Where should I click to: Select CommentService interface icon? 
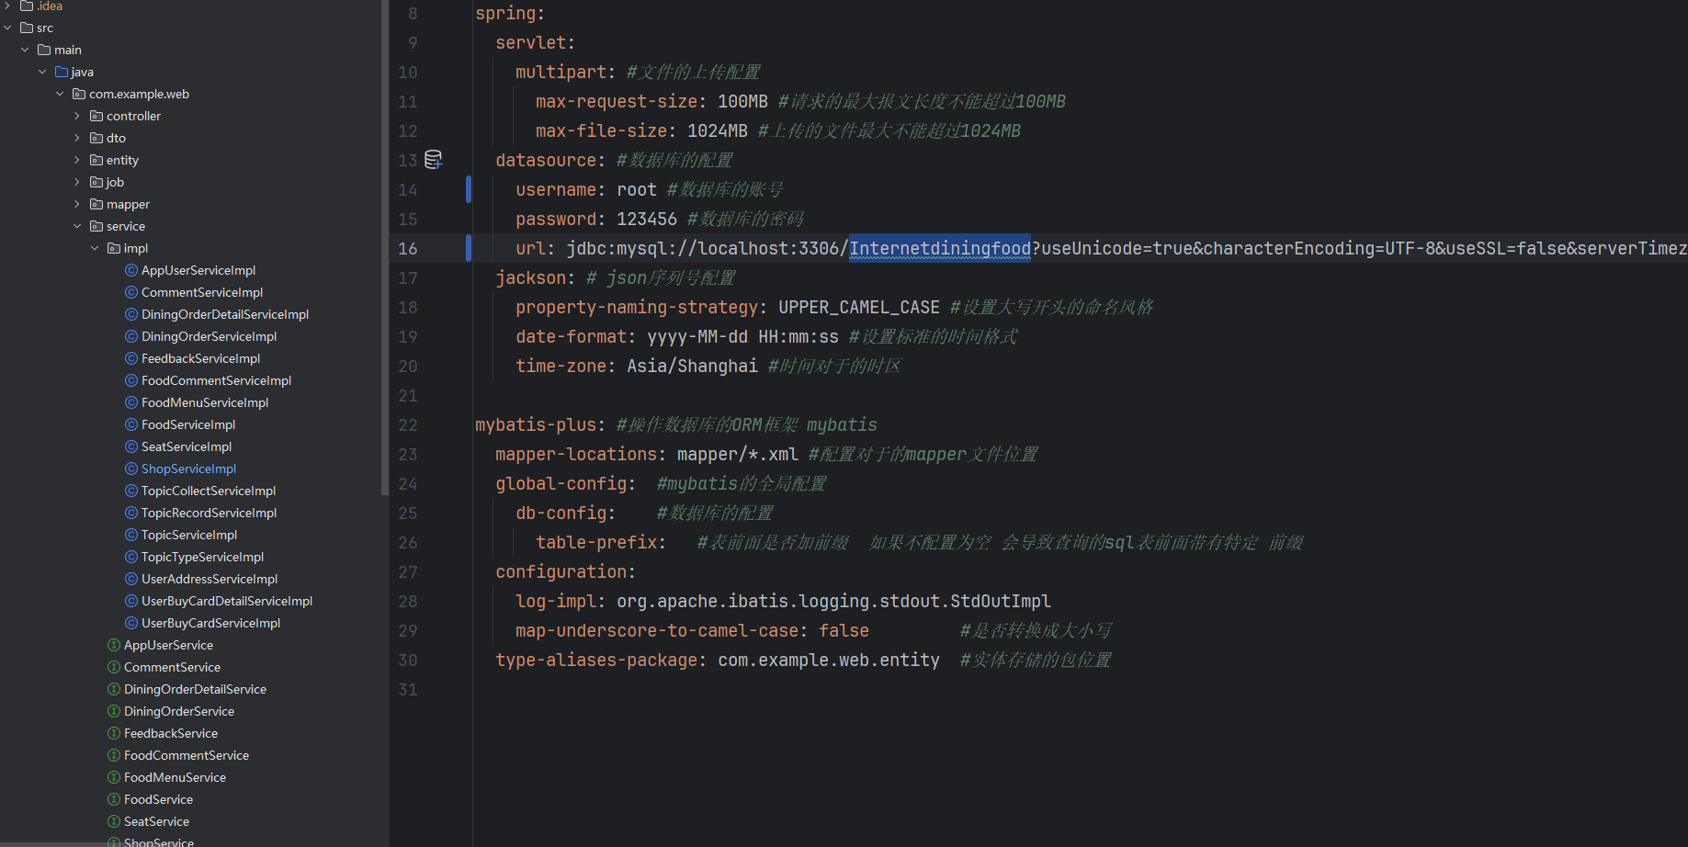coord(114,667)
